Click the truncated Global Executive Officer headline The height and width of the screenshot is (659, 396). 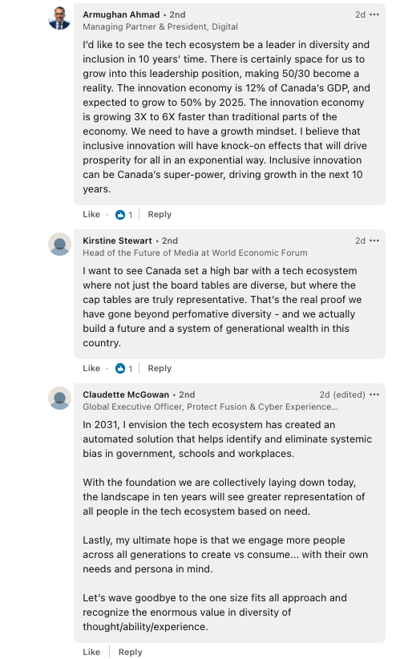[210, 406]
